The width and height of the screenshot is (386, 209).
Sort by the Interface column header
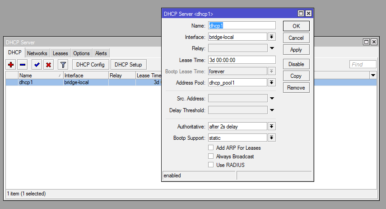[86, 76]
